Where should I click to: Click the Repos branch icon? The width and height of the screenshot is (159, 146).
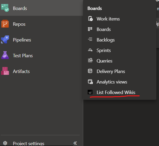tap(5, 24)
